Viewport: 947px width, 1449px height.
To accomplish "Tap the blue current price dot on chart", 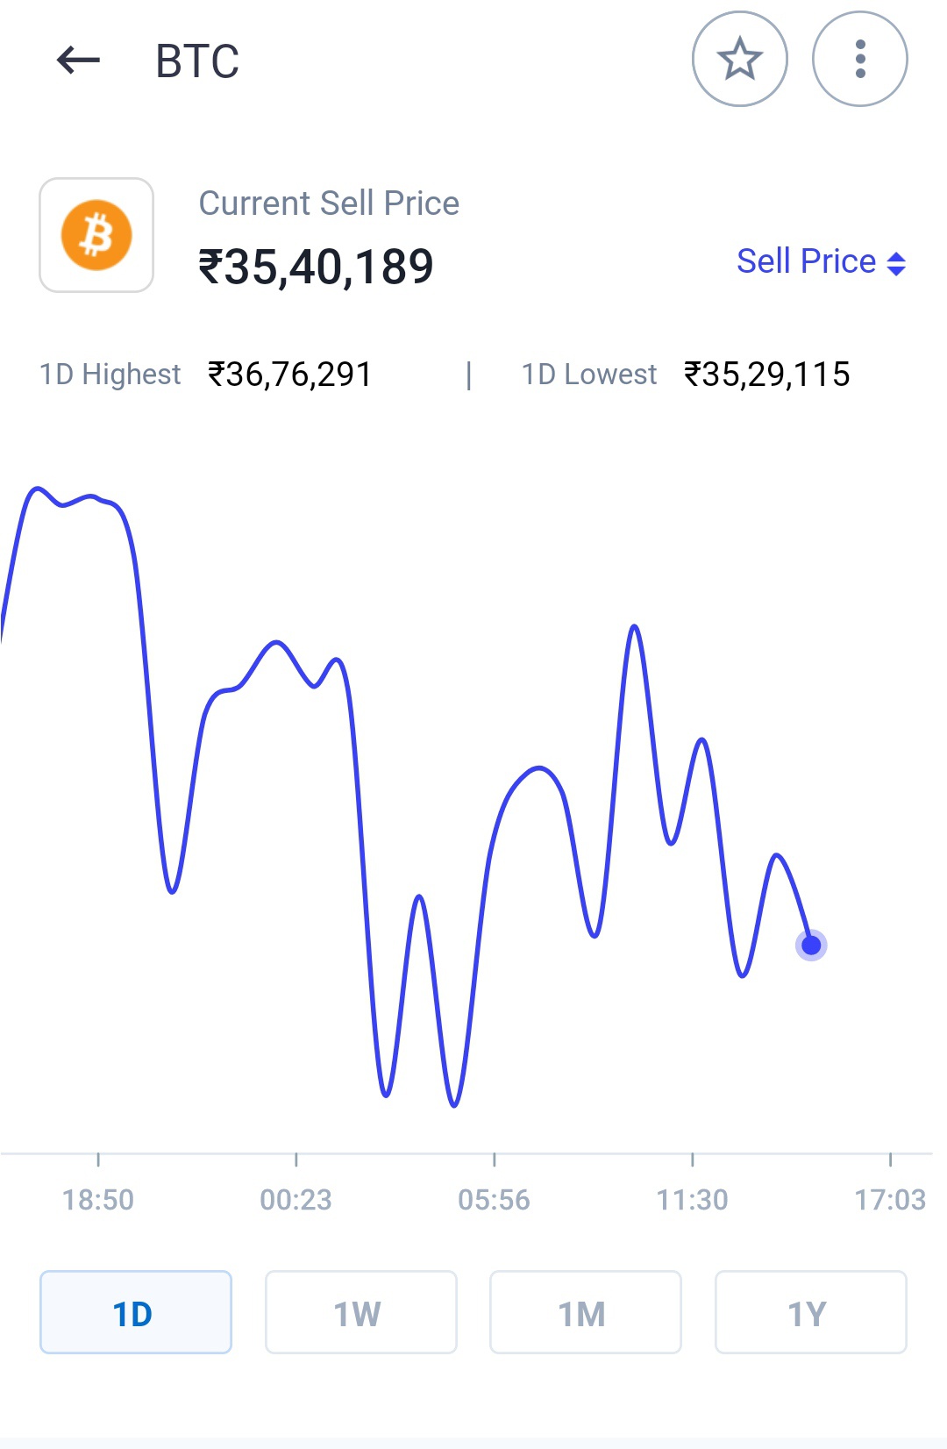I will tap(811, 946).
